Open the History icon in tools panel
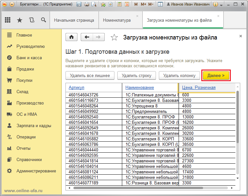 [x=32, y=20]
